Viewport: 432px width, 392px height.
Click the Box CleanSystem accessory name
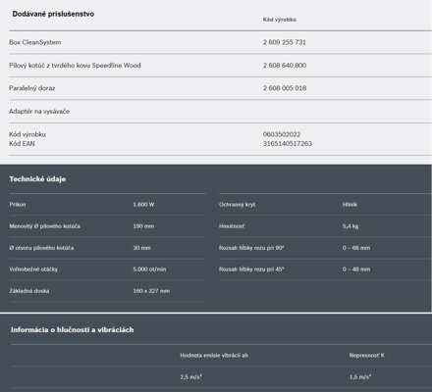point(35,42)
